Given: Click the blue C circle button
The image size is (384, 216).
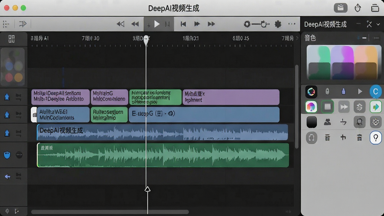Looking at the screenshot, I should coord(375,91).
